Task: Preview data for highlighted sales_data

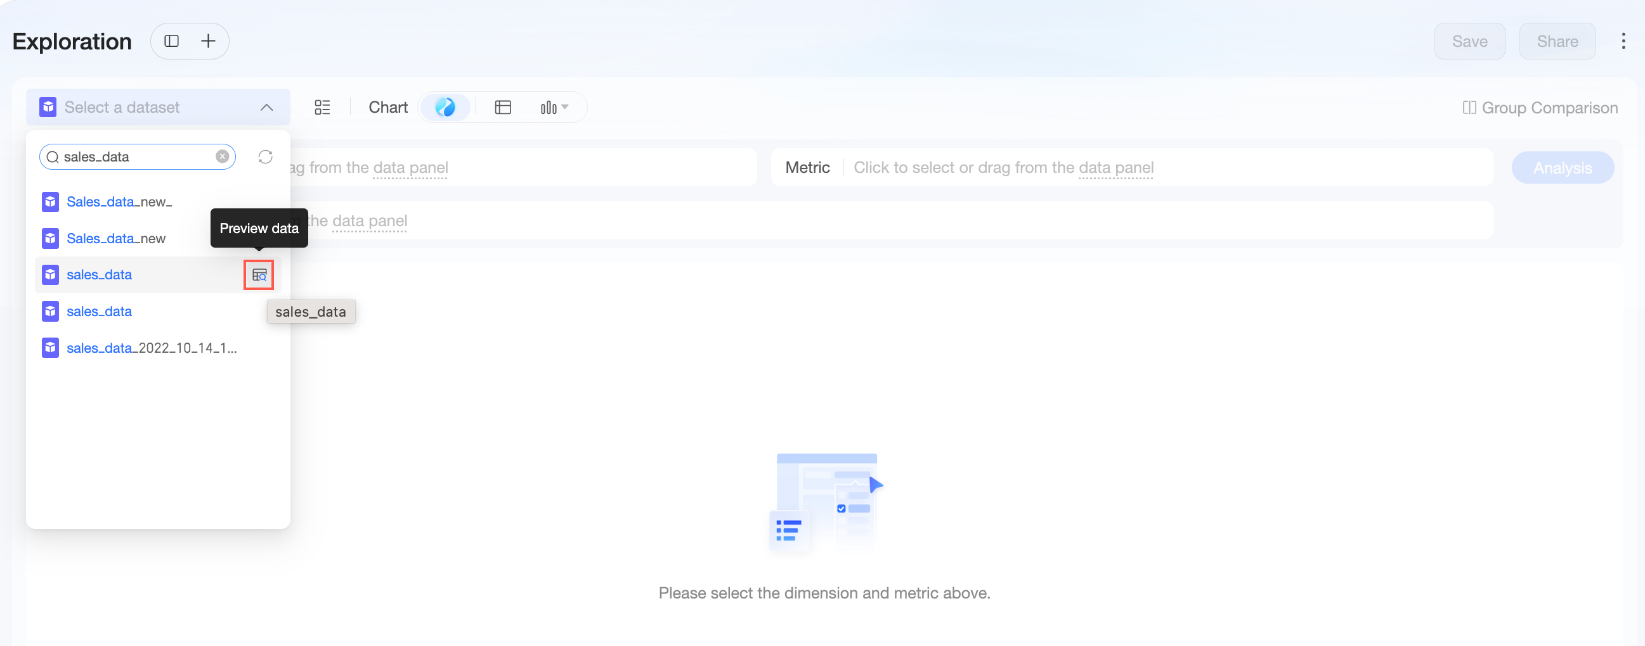Action: [x=259, y=275]
